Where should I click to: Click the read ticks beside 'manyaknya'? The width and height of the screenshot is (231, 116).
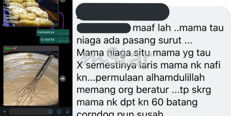[67, 34]
